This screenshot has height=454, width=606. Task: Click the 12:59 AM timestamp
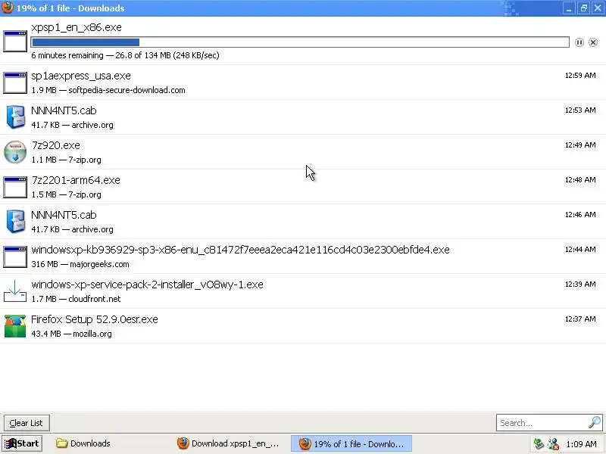(x=580, y=75)
